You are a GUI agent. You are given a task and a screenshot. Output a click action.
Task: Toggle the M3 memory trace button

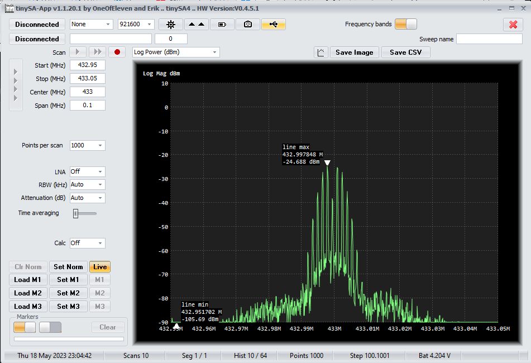pyautogui.click(x=99, y=307)
